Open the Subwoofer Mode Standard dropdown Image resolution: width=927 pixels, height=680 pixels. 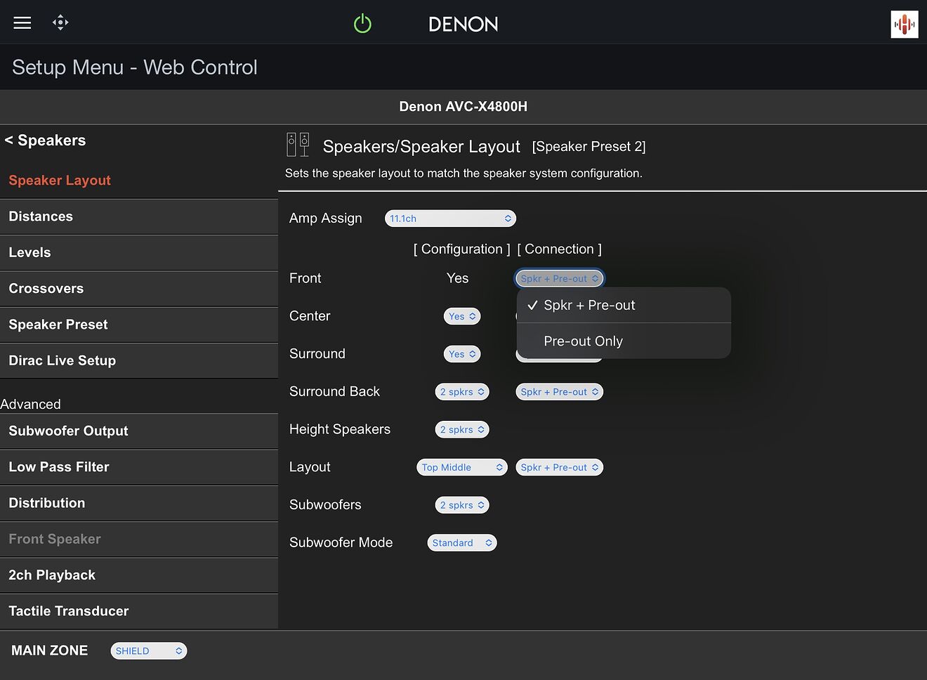tap(461, 543)
